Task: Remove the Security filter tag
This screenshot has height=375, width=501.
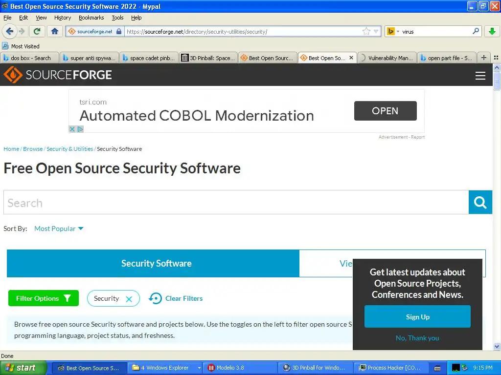Action: [129, 299]
